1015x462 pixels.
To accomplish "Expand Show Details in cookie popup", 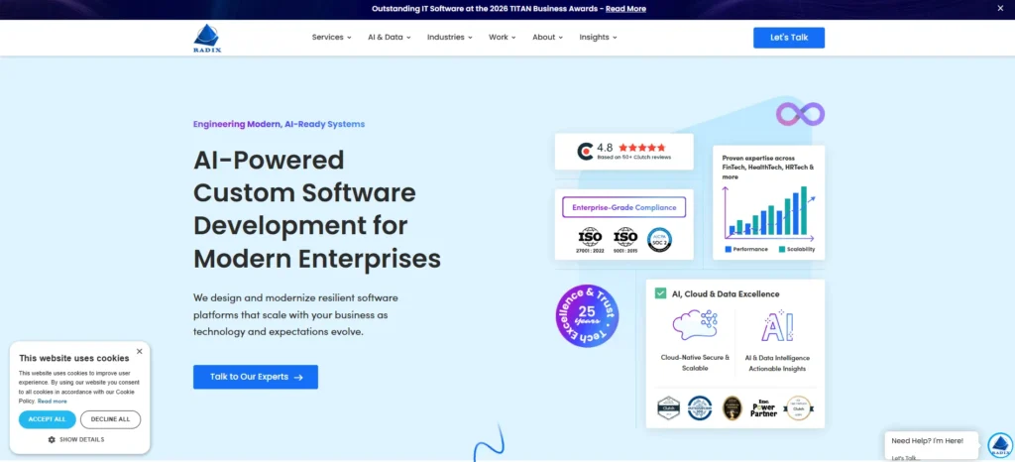I will [x=76, y=439].
